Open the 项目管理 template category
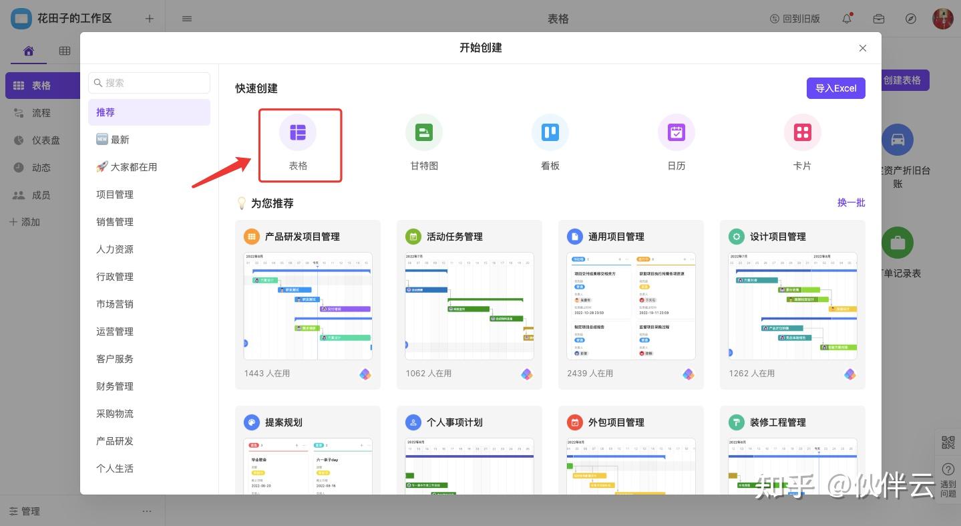This screenshot has height=526, width=961. point(149,194)
